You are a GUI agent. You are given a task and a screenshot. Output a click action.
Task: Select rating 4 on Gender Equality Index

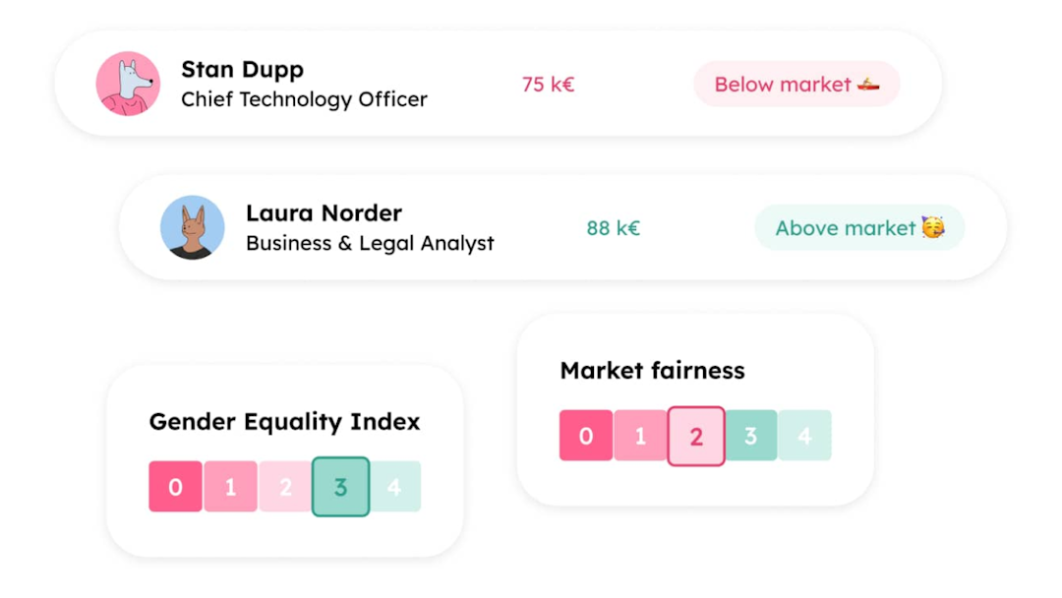point(395,486)
